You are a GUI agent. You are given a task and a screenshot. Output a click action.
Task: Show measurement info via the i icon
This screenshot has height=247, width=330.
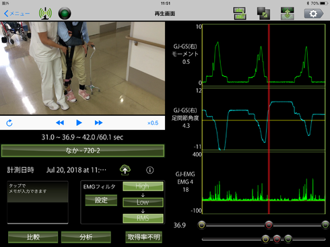point(150,170)
